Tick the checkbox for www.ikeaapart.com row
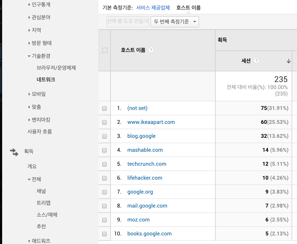 104,122
